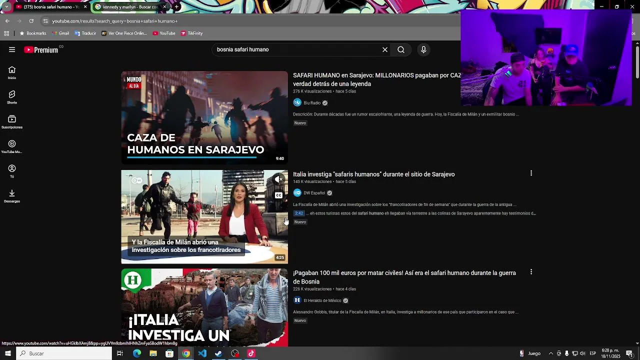Screen dimensions: 640x360
Task: Clear the search box with the X
Action: 385,49
